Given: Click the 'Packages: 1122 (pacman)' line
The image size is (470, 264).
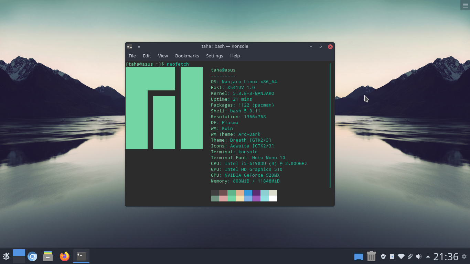Looking at the screenshot, I should pos(243,105).
